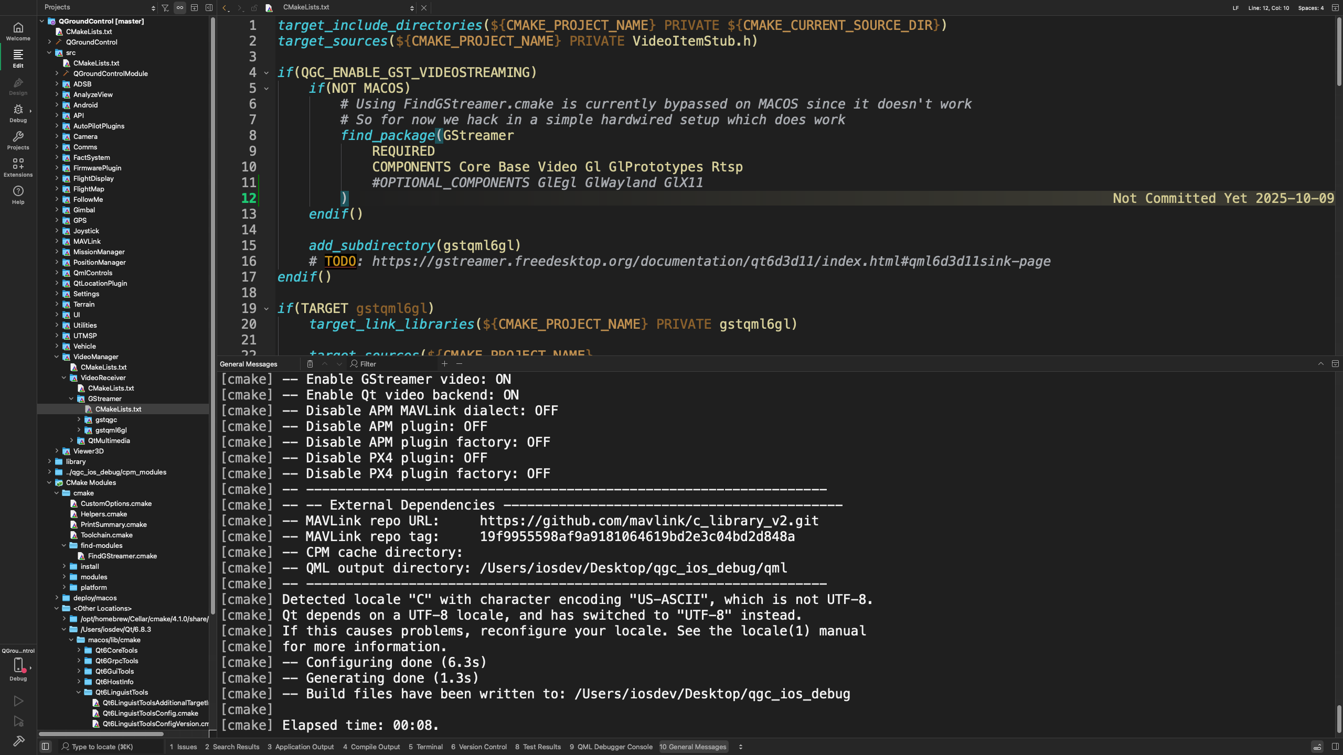This screenshot has height=755, width=1343.
Task: Switch to the Issues output tab
Action: click(x=183, y=747)
